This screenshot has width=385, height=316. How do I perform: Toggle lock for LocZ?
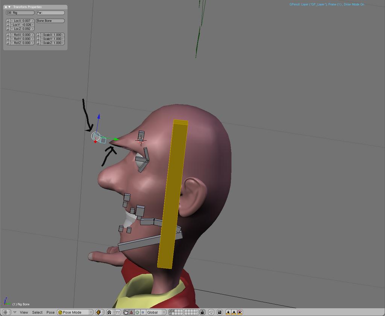tap(8, 29)
